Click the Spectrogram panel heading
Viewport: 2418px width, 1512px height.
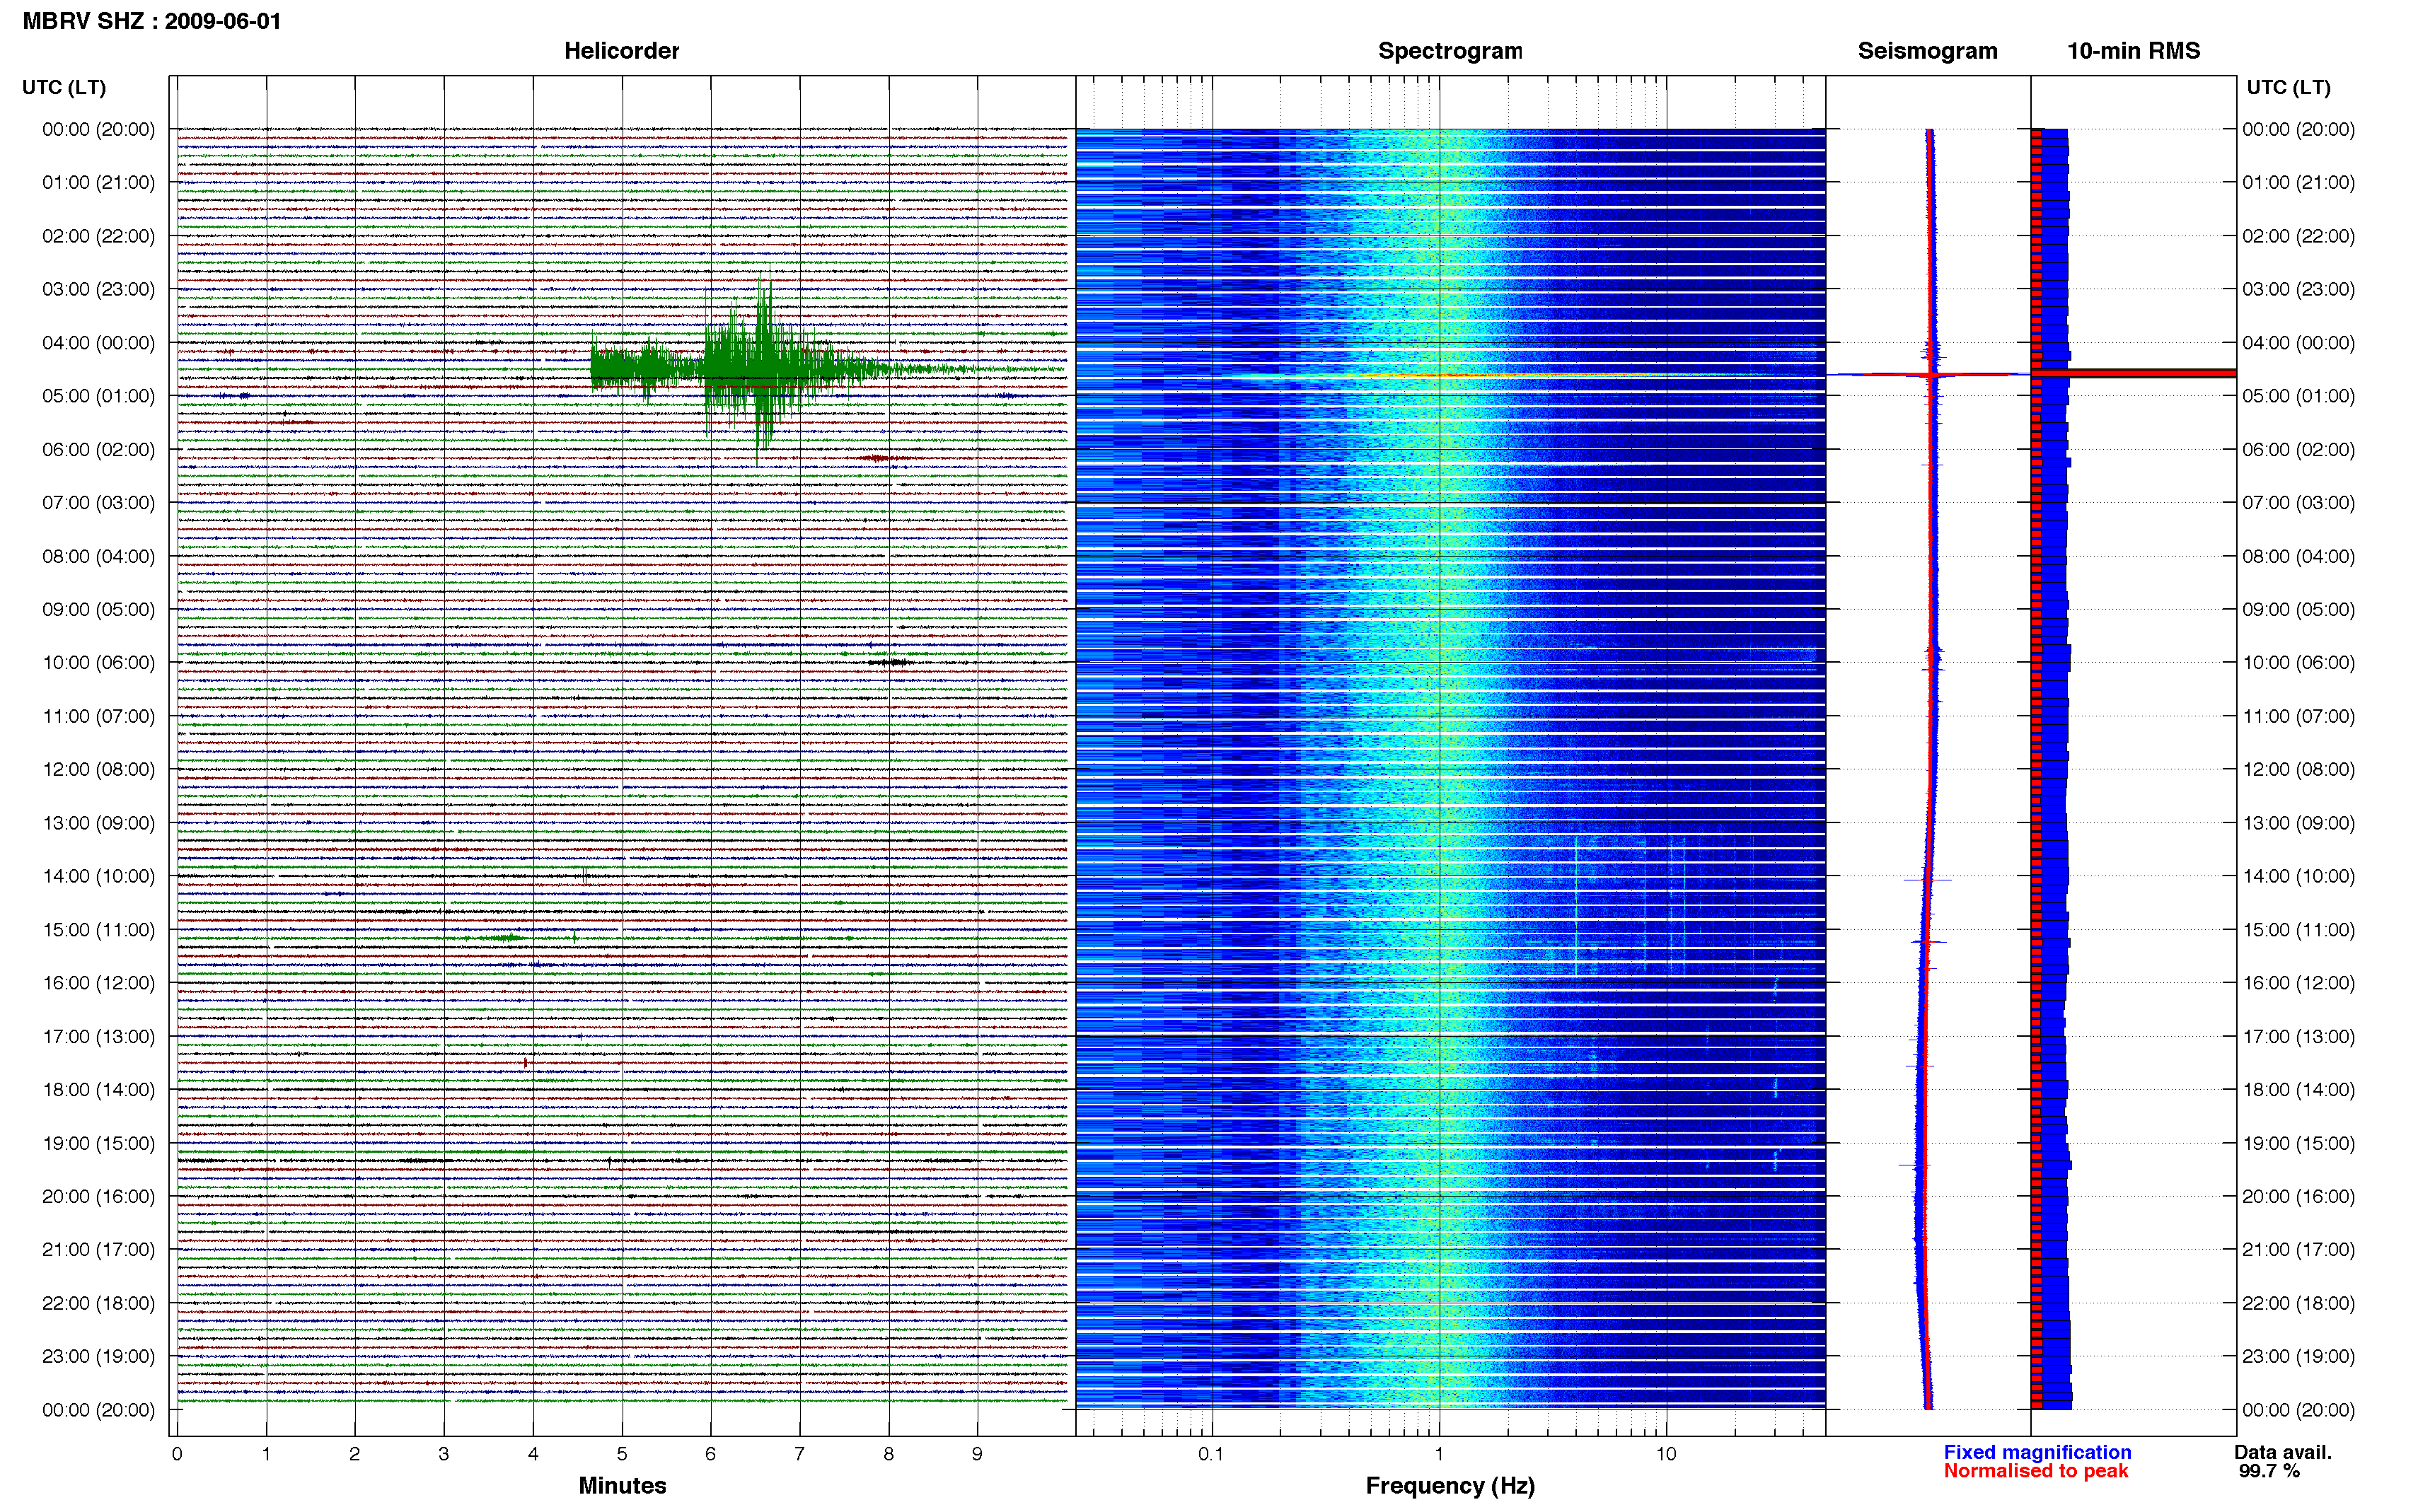point(1450,51)
